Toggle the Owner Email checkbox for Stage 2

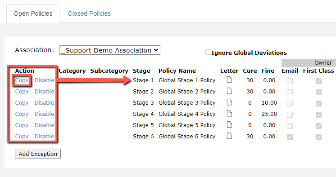tap(290, 93)
